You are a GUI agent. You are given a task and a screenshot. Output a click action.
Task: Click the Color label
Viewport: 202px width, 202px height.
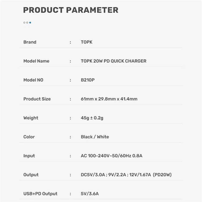pos(29,137)
